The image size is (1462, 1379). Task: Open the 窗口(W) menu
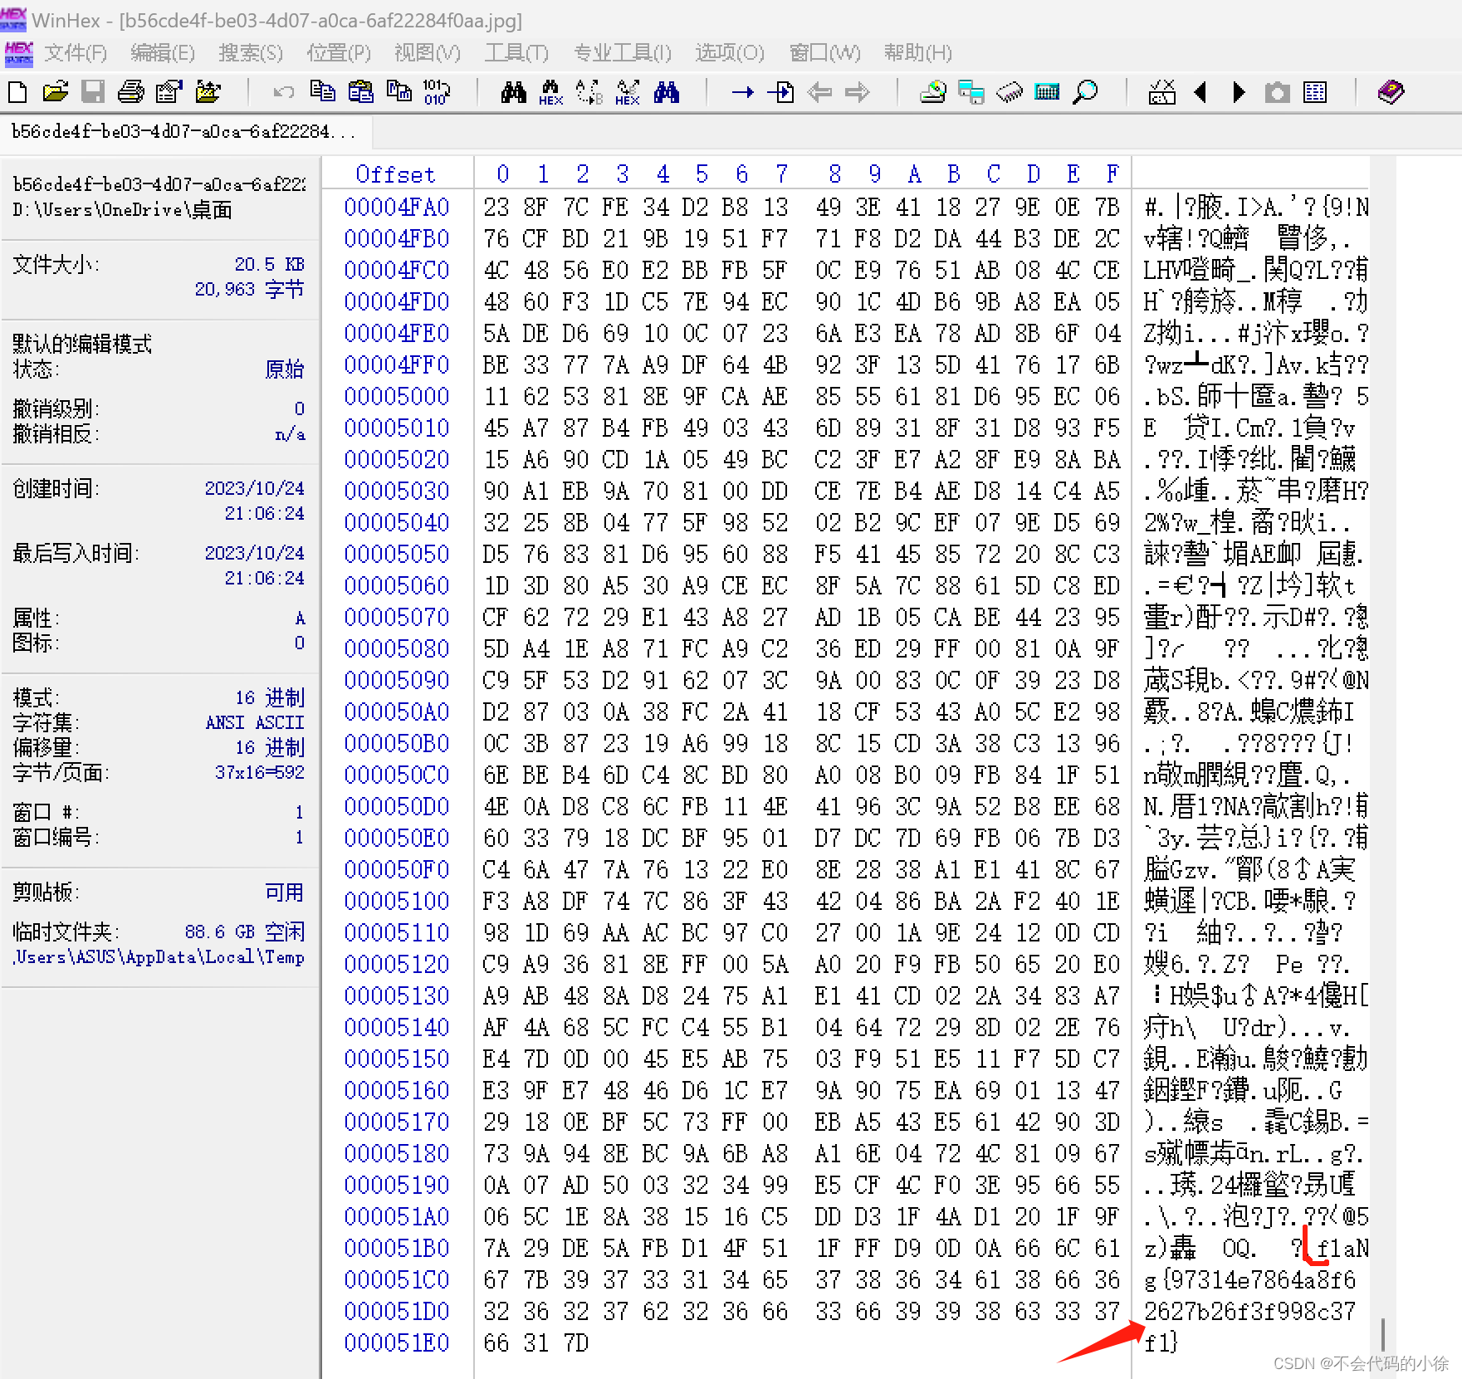[825, 53]
